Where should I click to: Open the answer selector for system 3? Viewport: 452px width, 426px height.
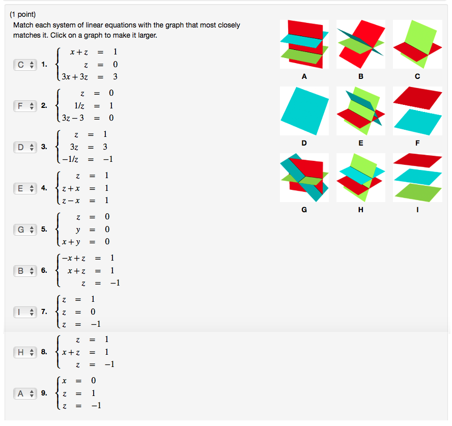click(x=25, y=147)
